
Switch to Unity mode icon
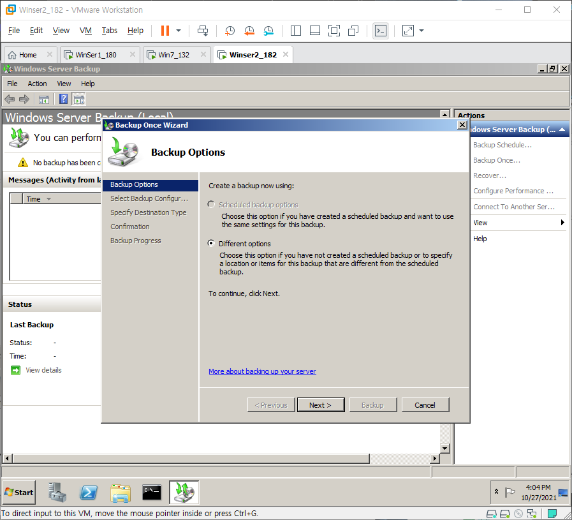coord(353,31)
